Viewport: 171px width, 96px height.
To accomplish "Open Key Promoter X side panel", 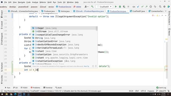I will pyautogui.click(x=169, y=18).
